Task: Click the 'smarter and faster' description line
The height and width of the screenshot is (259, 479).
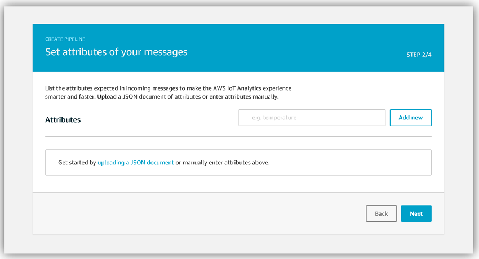Action: [x=162, y=97]
